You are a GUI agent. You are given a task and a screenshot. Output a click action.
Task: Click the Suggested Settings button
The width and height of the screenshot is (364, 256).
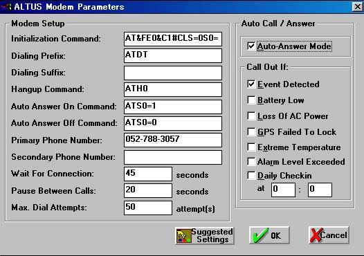pos(205,235)
